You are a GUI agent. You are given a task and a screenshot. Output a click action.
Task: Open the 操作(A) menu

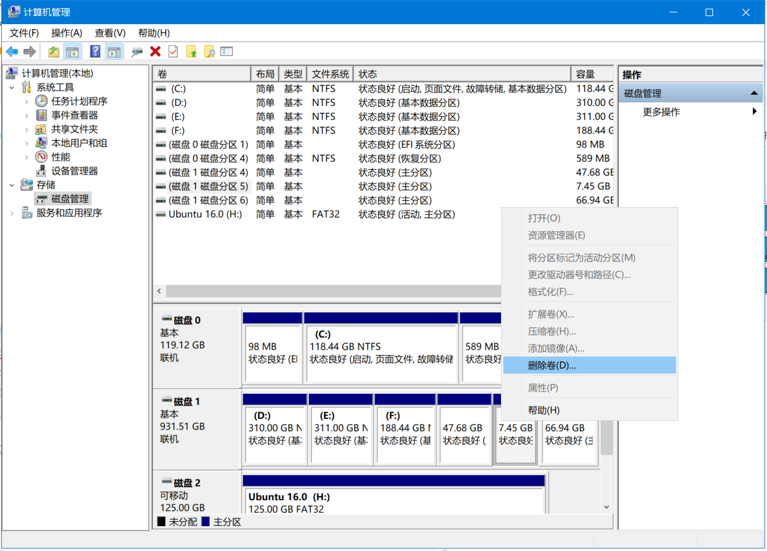(66, 33)
